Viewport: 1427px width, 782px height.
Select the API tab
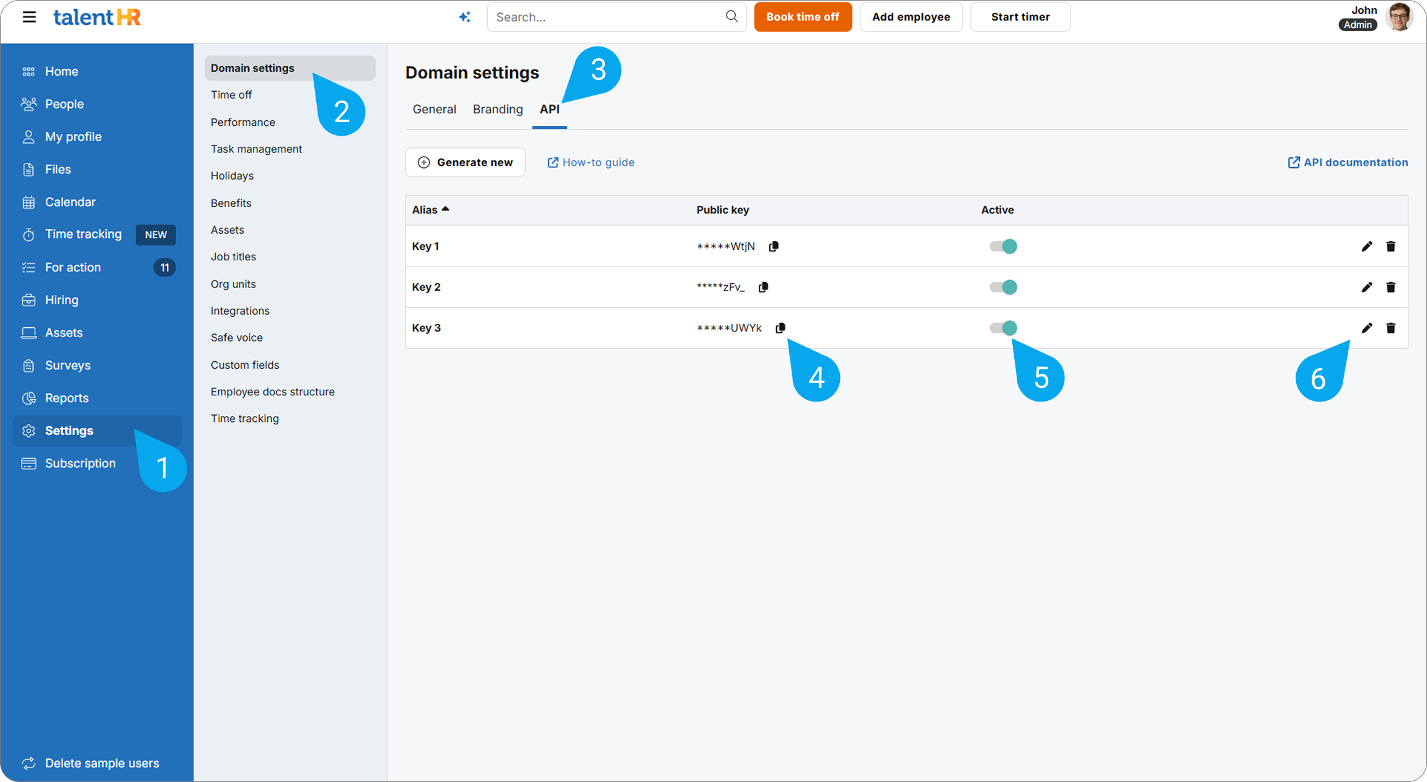pos(549,110)
